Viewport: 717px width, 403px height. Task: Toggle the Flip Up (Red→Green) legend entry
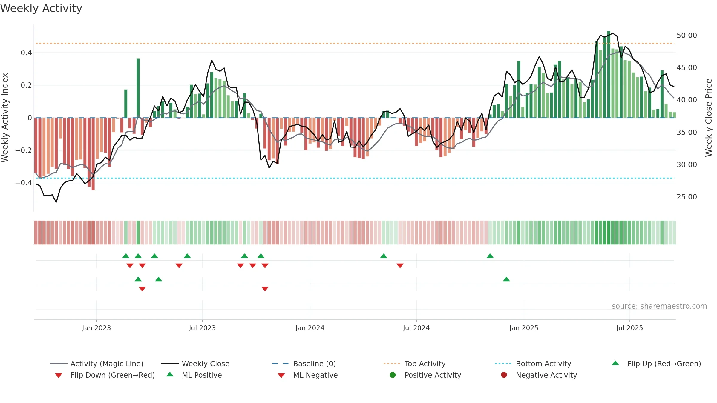[656, 364]
